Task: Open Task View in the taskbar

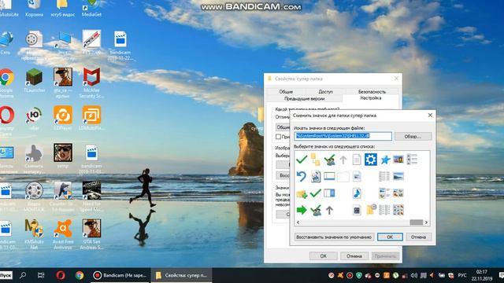Action: [x=41, y=275]
